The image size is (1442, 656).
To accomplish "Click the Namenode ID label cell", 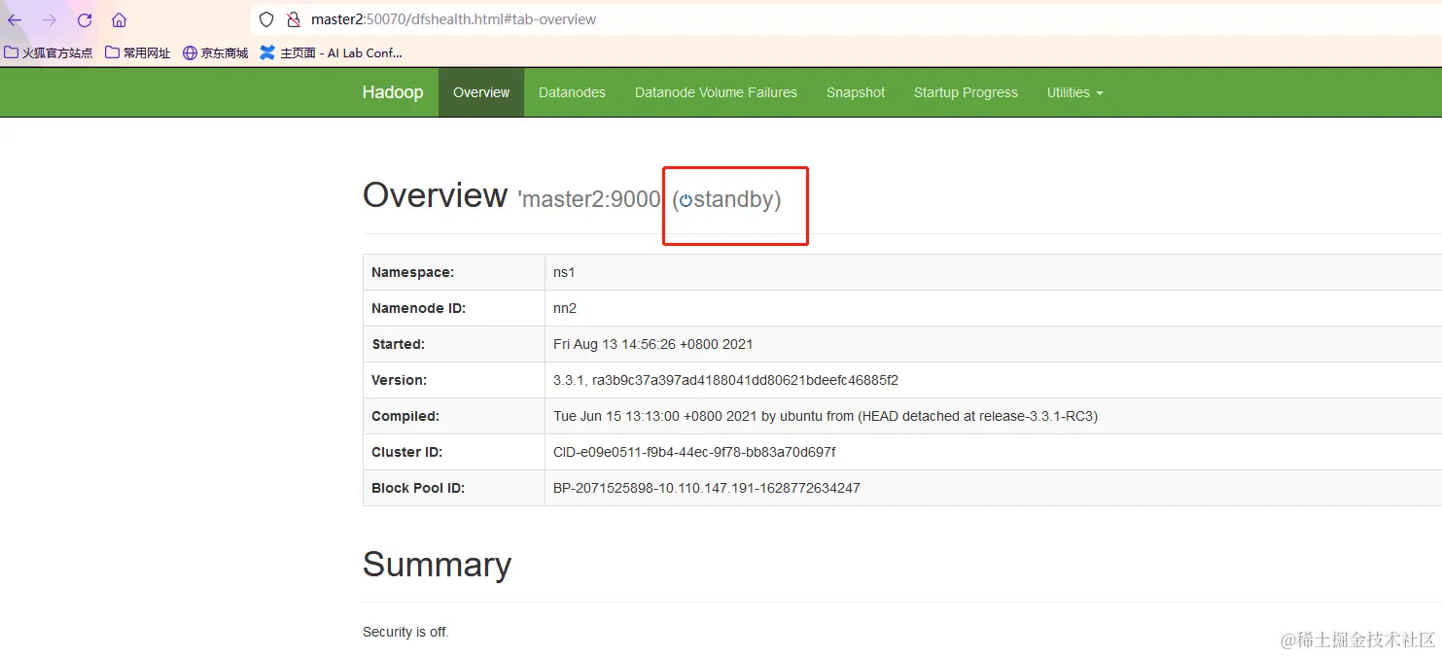I will click(454, 308).
